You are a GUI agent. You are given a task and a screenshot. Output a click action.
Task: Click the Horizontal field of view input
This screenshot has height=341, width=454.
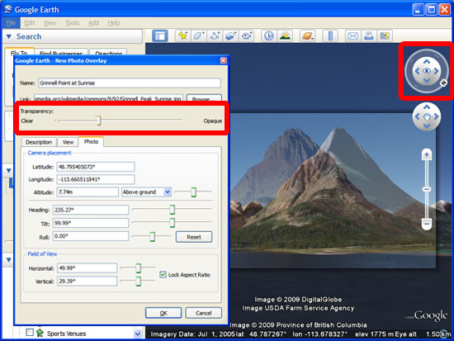pos(87,268)
